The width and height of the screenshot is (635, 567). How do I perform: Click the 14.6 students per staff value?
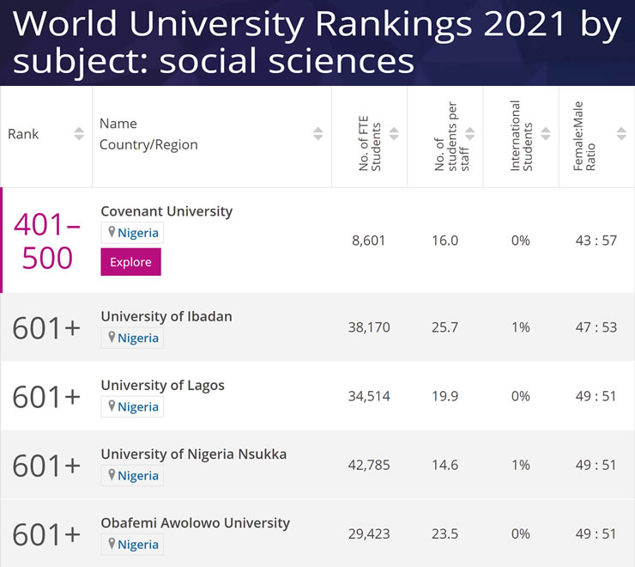pyautogui.click(x=444, y=465)
